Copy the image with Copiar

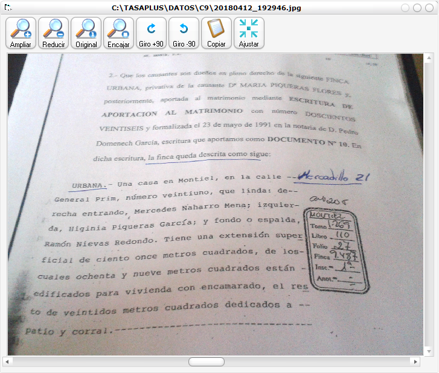(x=216, y=33)
